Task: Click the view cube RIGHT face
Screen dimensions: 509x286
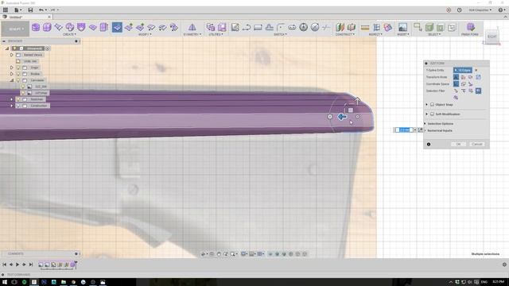Action: point(492,37)
